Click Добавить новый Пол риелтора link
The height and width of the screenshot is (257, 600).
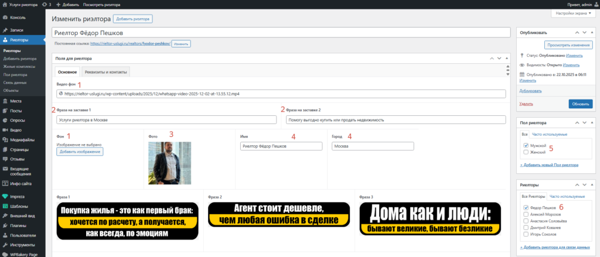click(549, 165)
